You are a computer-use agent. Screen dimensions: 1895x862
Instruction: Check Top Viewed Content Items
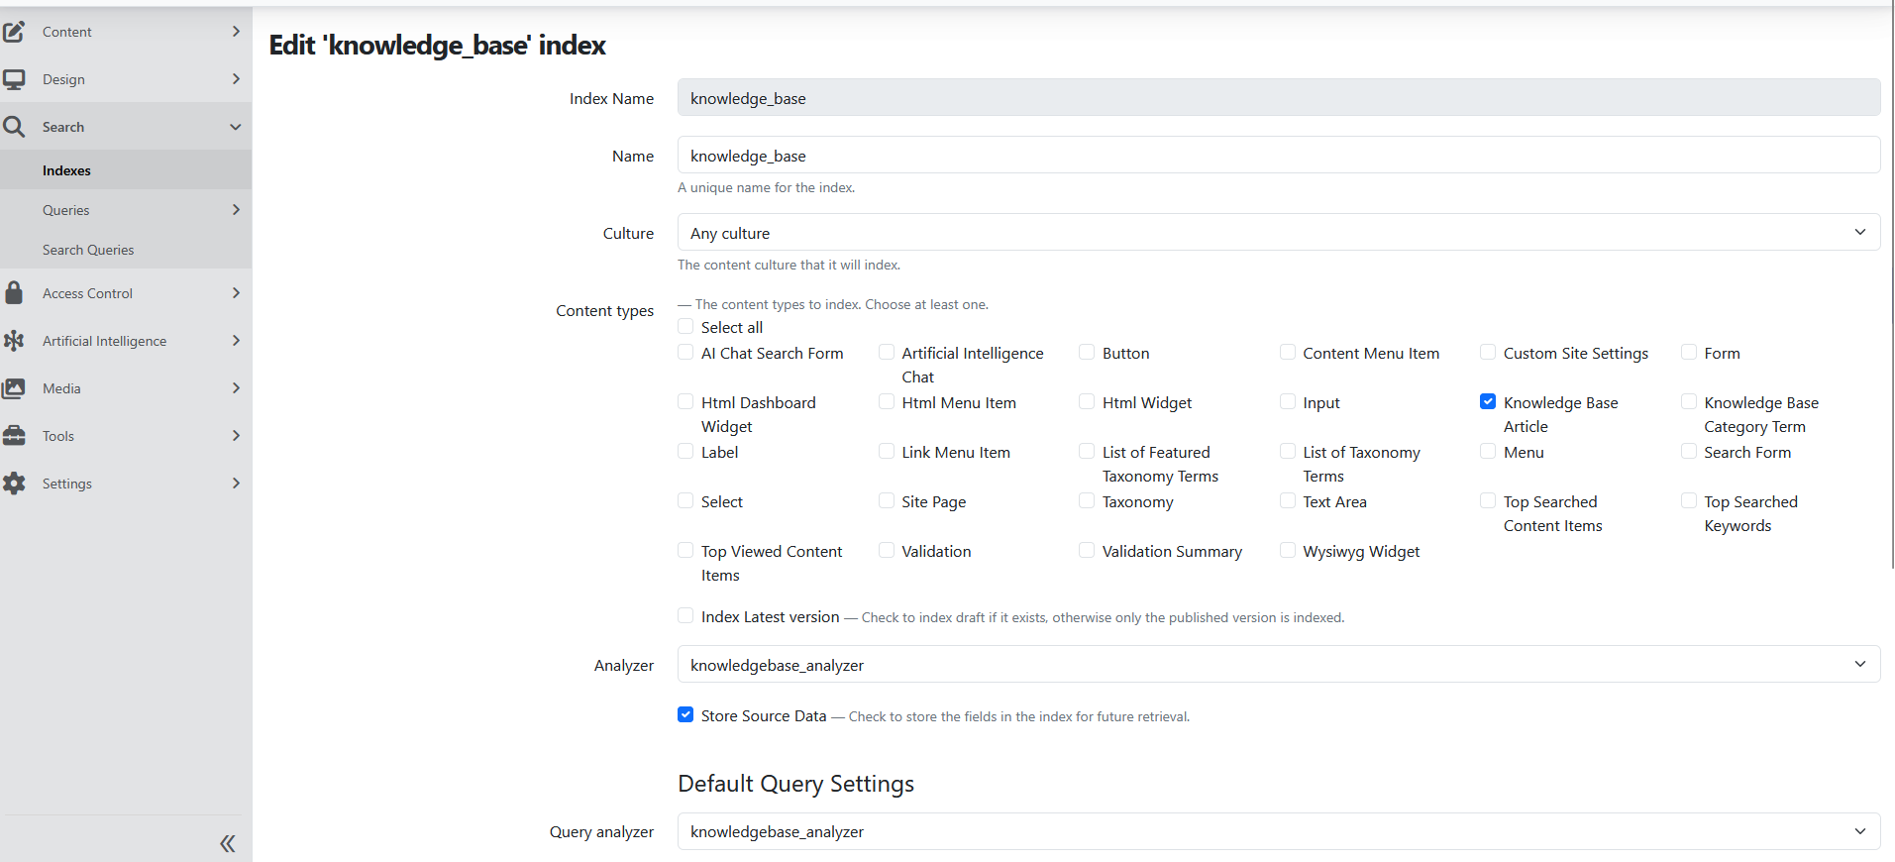(x=685, y=550)
